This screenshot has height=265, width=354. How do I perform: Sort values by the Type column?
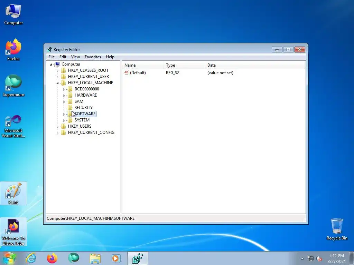point(185,65)
